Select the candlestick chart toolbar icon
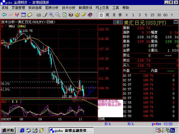 (x=17, y=15)
